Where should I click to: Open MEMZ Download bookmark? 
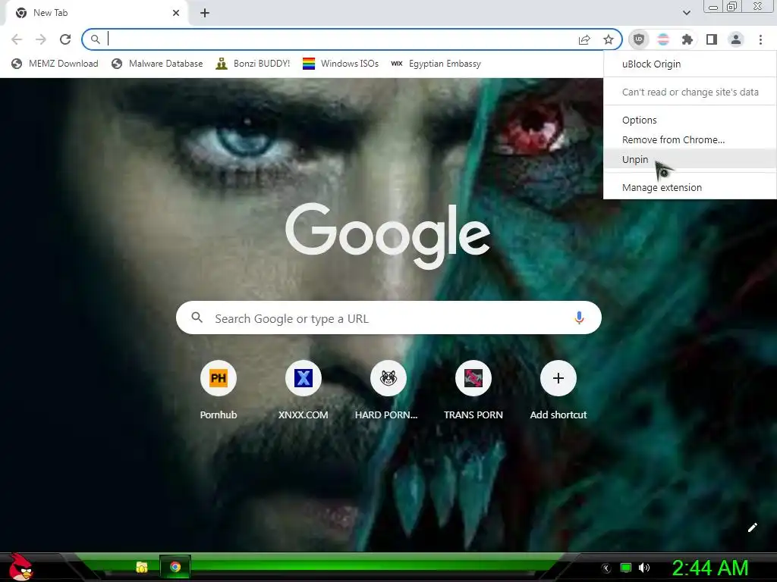55,64
